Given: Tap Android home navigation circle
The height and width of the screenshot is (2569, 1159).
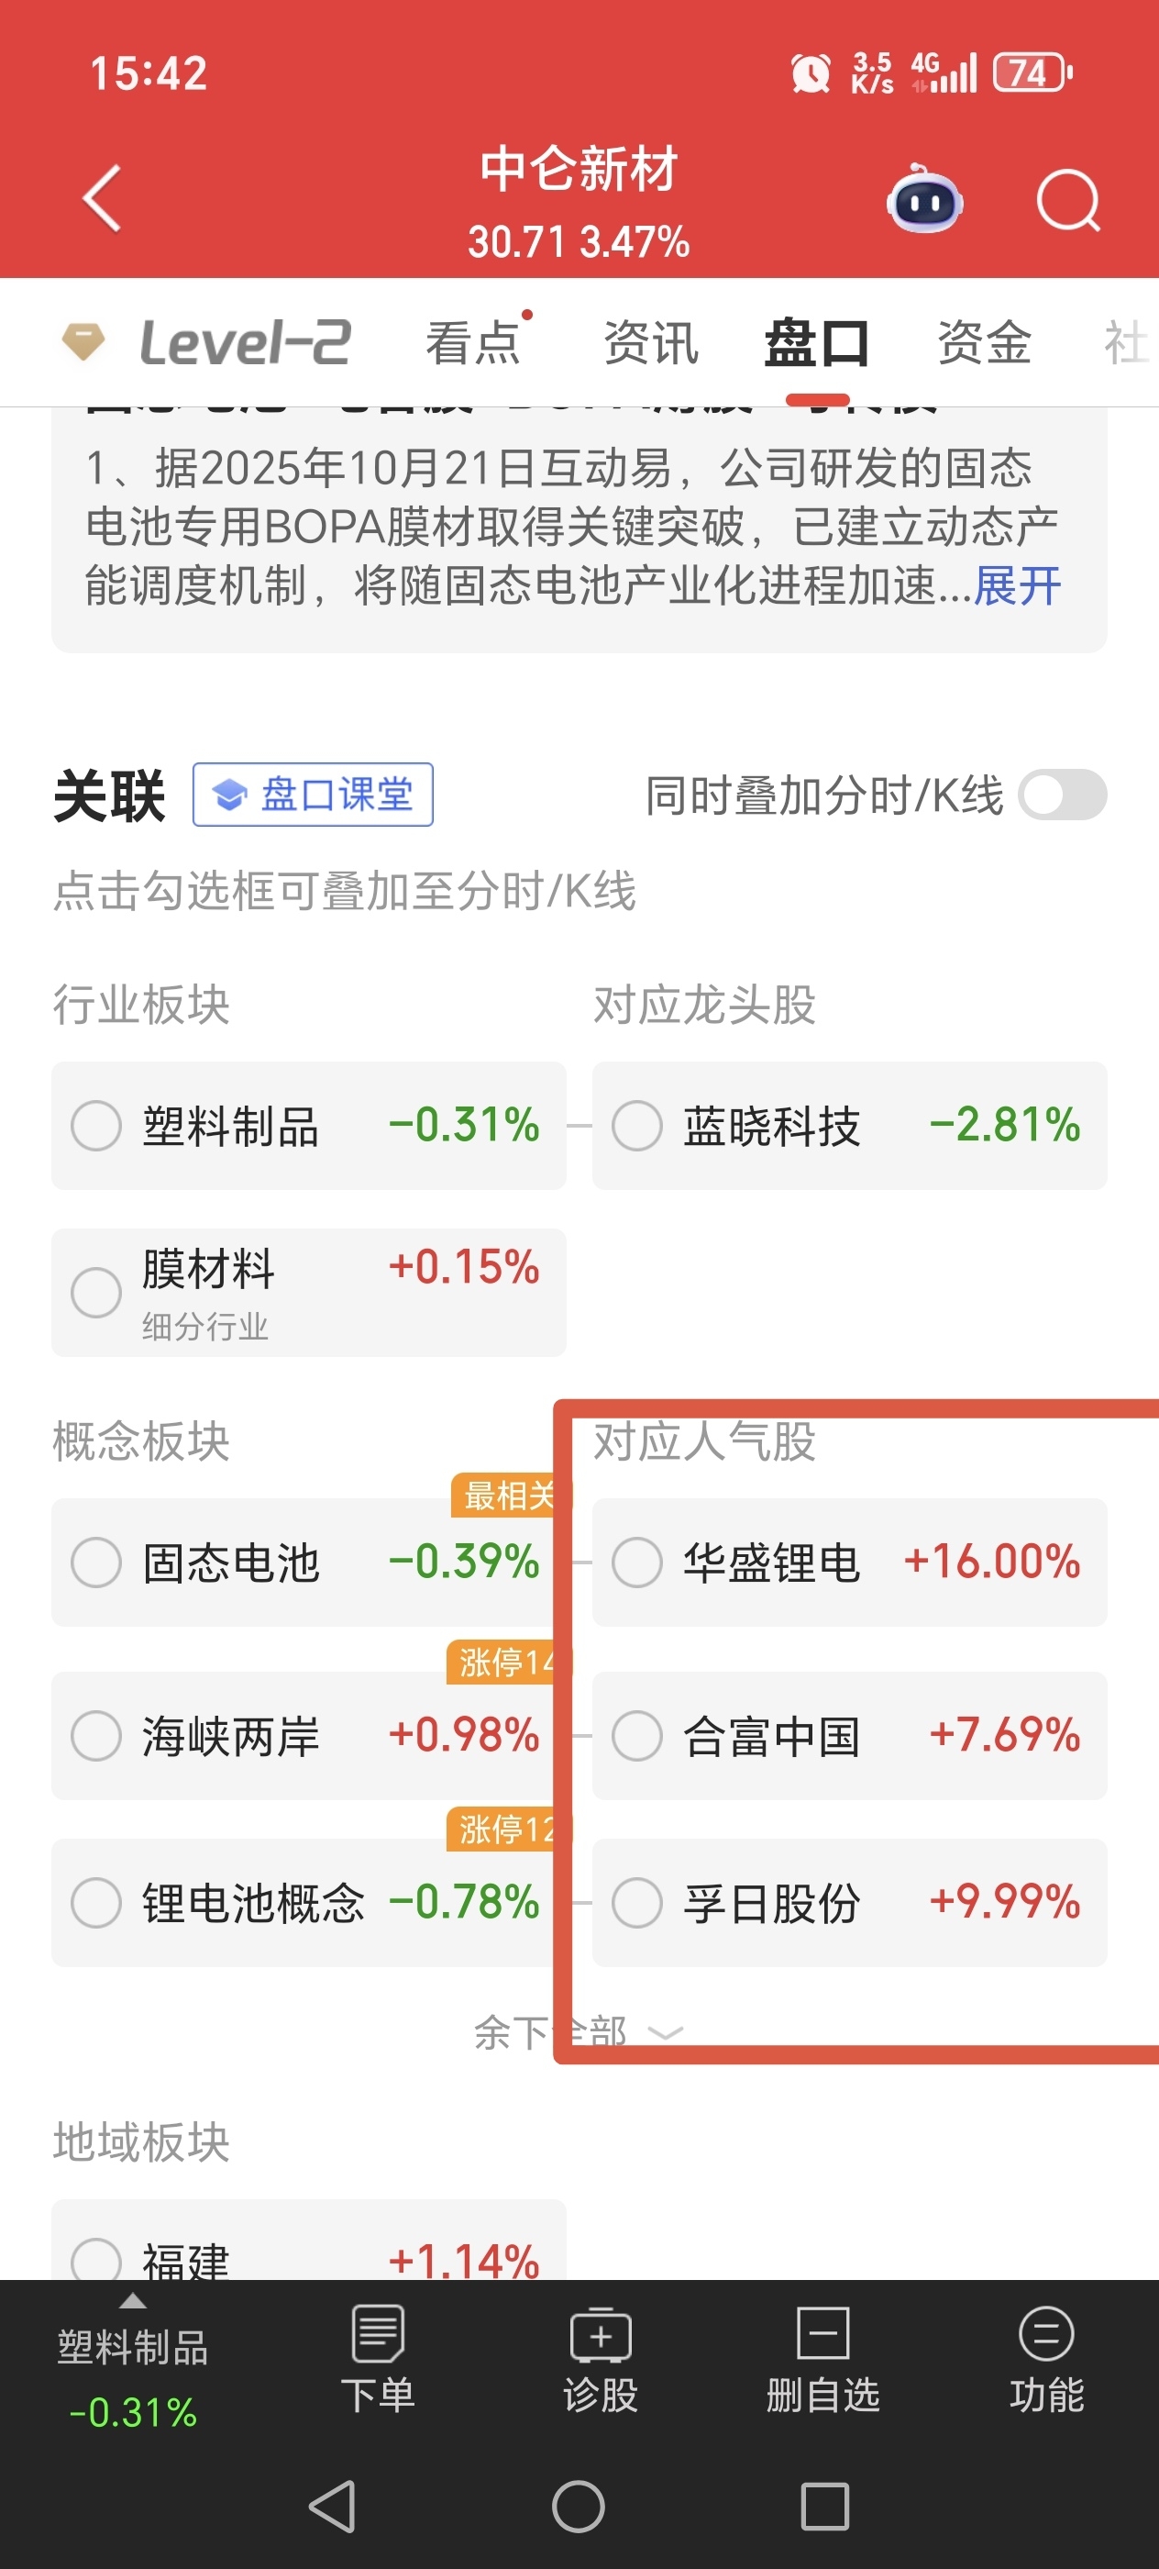Looking at the screenshot, I should tap(579, 2507).
